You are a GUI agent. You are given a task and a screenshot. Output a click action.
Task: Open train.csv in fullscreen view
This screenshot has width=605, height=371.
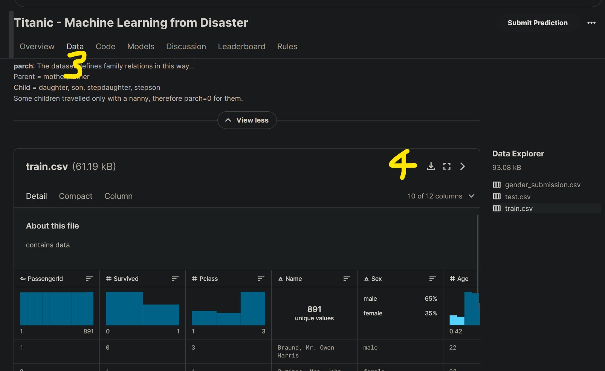(447, 166)
